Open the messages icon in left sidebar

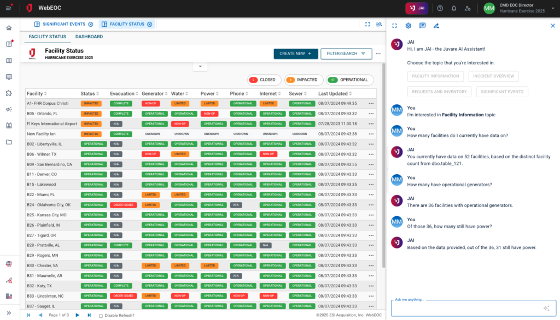coord(9,76)
